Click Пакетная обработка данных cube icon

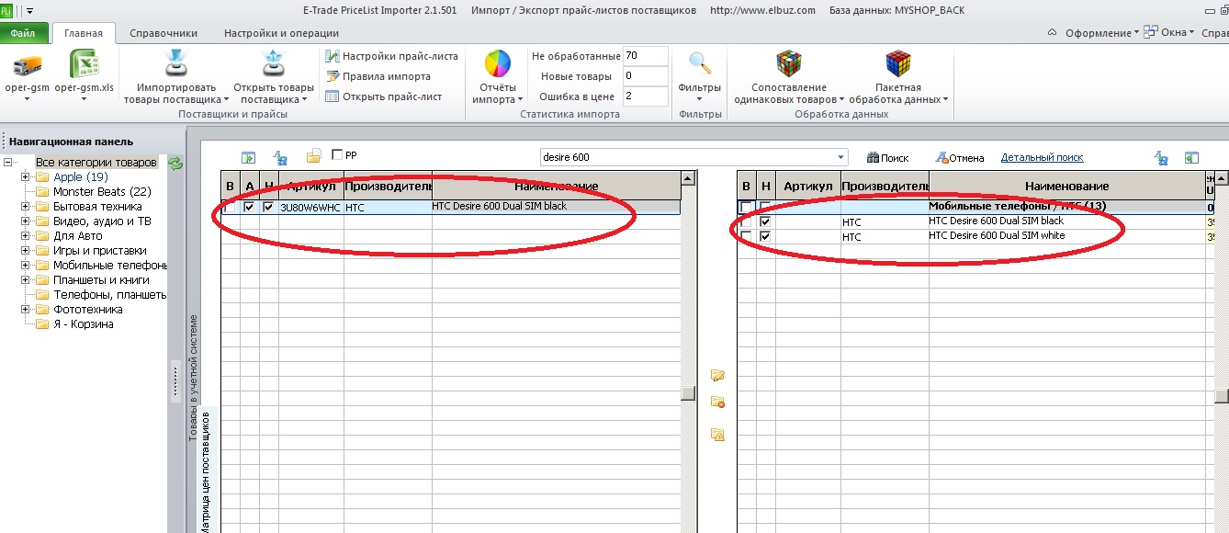(x=897, y=64)
